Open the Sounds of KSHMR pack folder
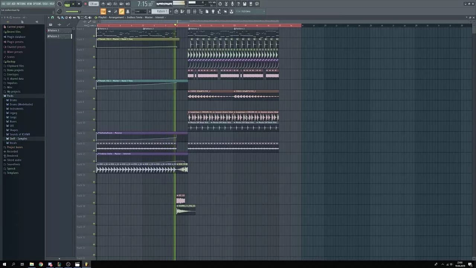The width and height of the screenshot is (476, 268). [20, 134]
